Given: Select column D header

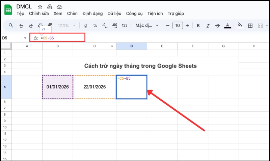Looking at the screenshot, I should (132, 46).
